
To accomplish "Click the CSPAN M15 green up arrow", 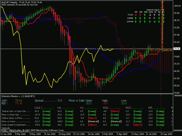I will pos(145,22).
